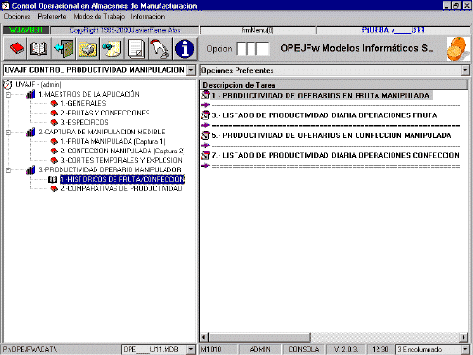Click the document page toolbar icon
The height and width of the screenshot is (355, 473).
pos(136,48)
